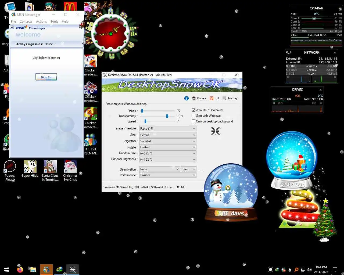Click the SPEED toggle in NETWORK widget
Screen dimensions: 344x275
click(x=312, y=66)
